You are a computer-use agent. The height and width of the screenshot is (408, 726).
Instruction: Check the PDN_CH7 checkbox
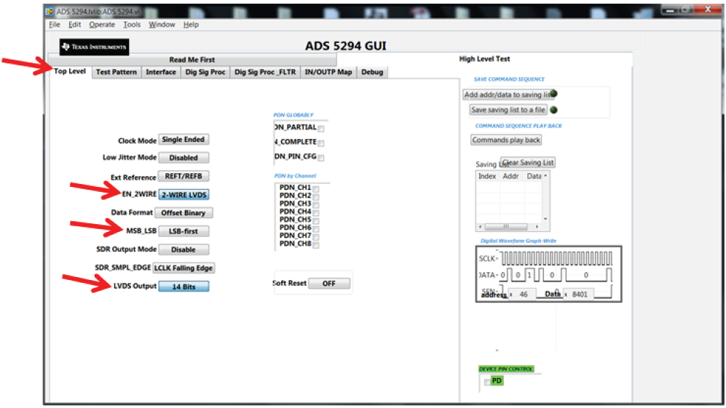click(x=316, y=237)
